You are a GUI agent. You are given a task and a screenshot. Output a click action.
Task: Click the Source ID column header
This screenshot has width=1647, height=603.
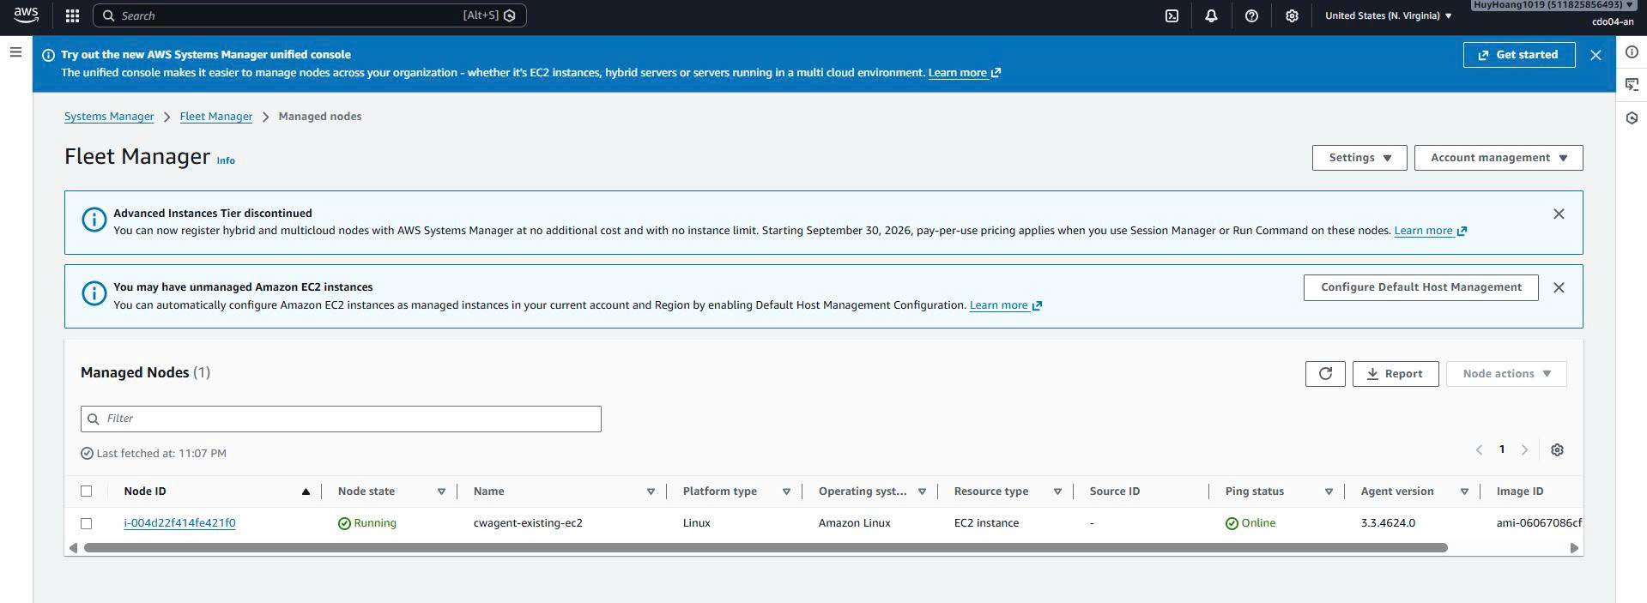(1115, 491)
